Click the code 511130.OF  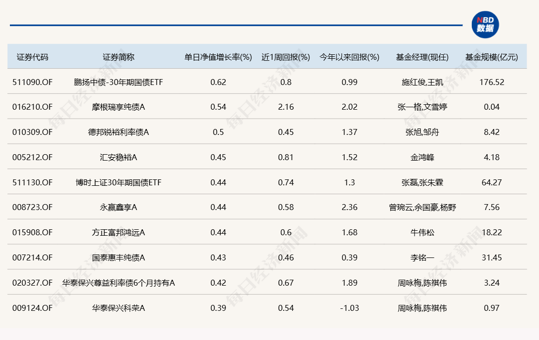click(x=32, y=182)
